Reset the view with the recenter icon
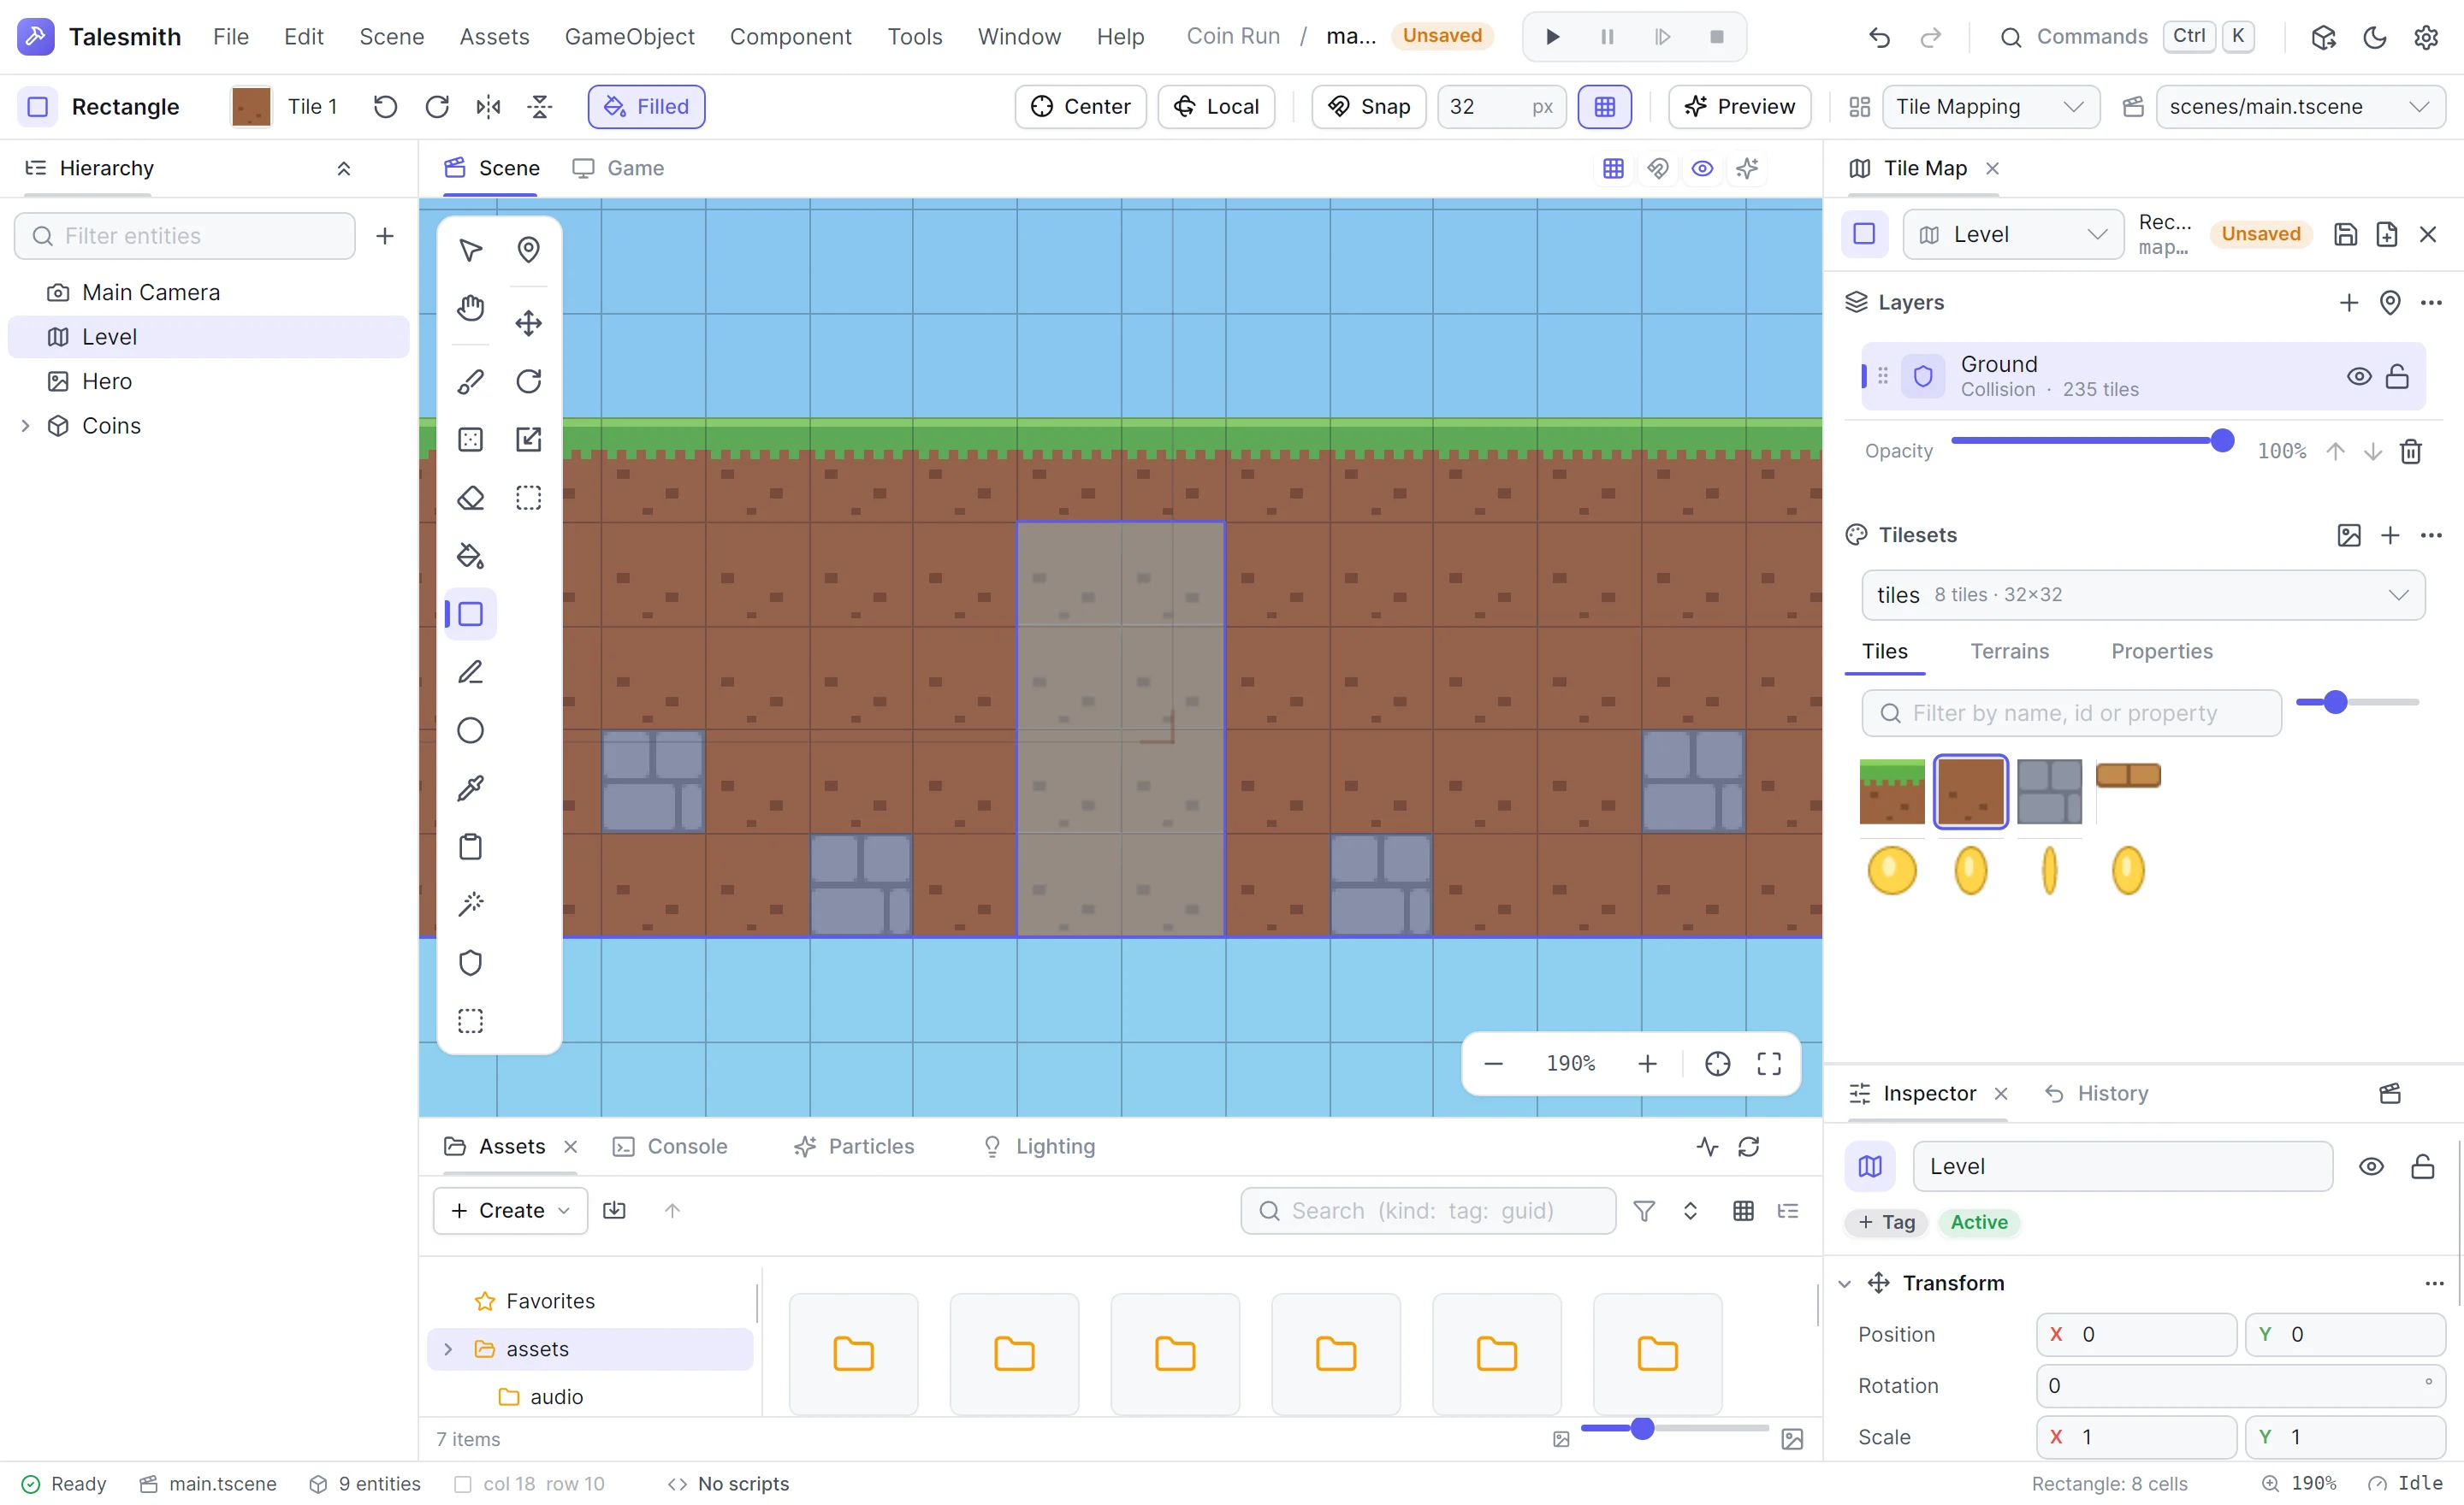This screenshot has width=2464, height=1505. pos(1717,1065)
